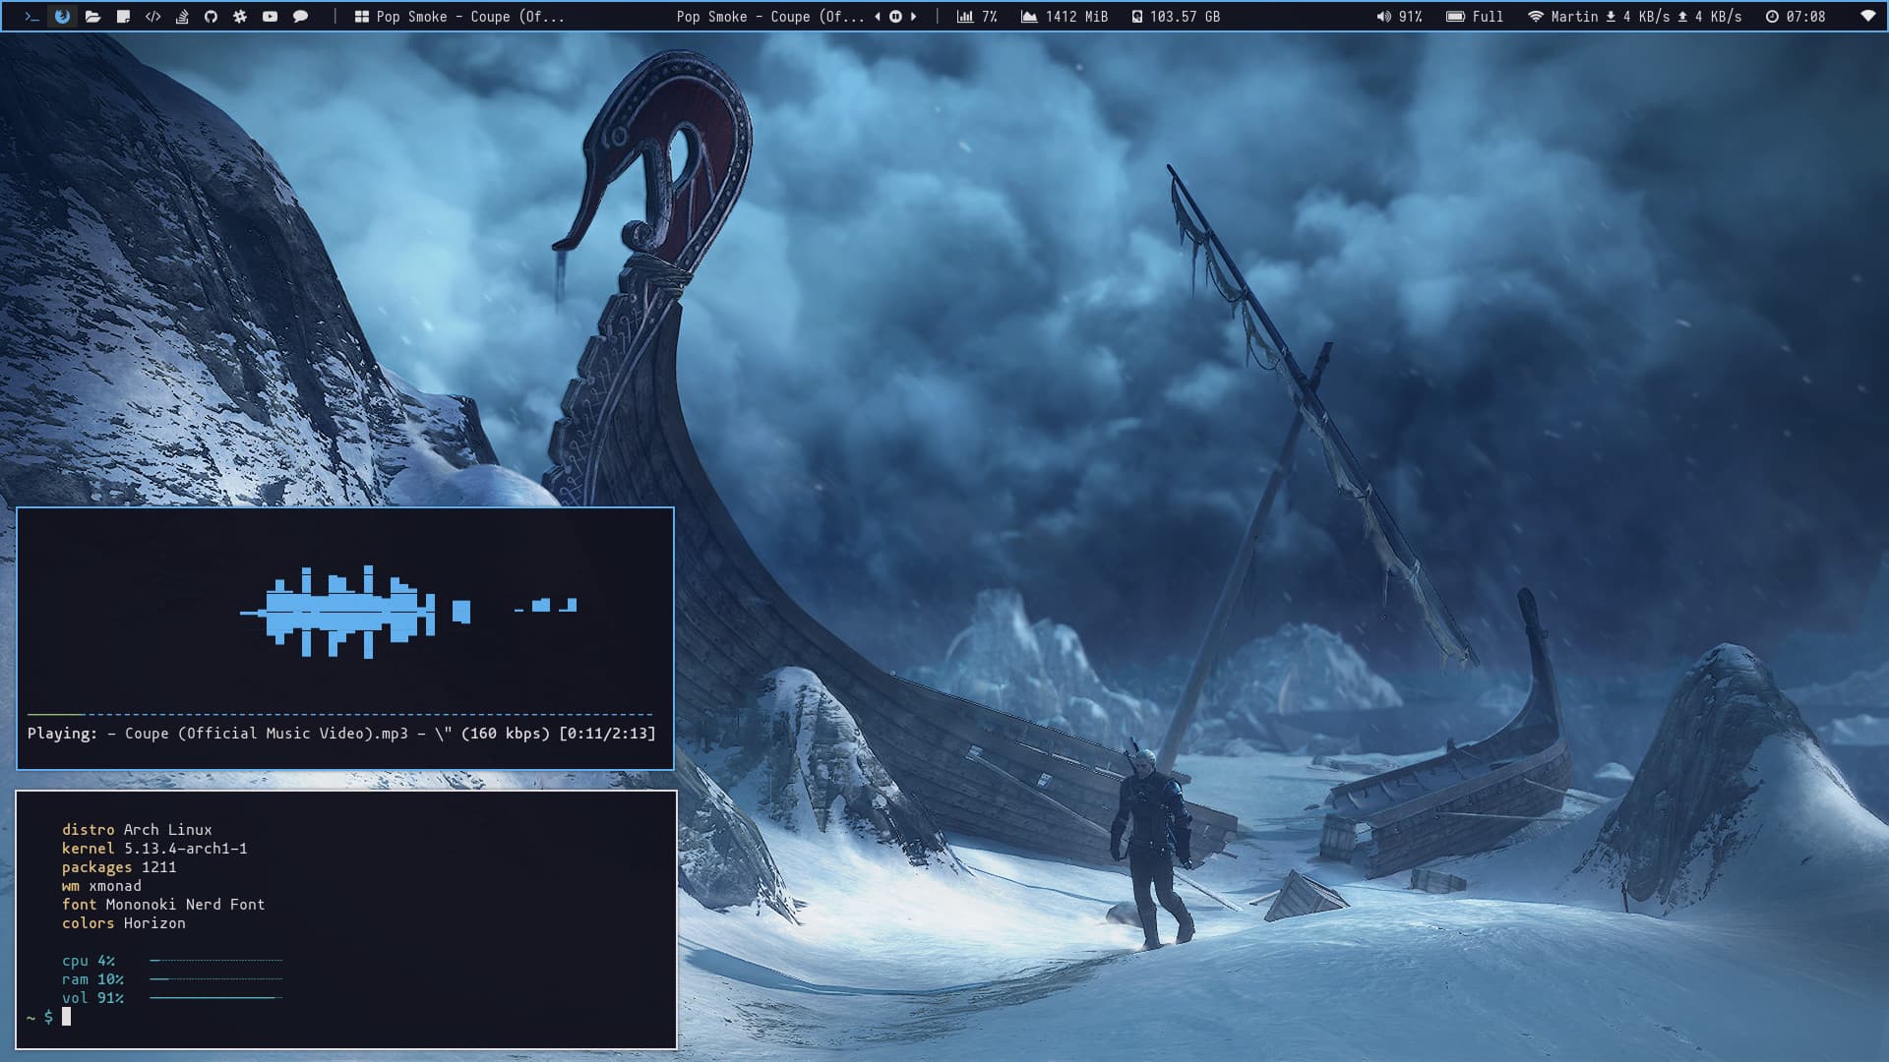Click the upload speed arrow icon

coord(1682,17)
